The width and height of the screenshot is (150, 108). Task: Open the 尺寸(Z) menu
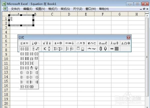[x=77, y=9]
